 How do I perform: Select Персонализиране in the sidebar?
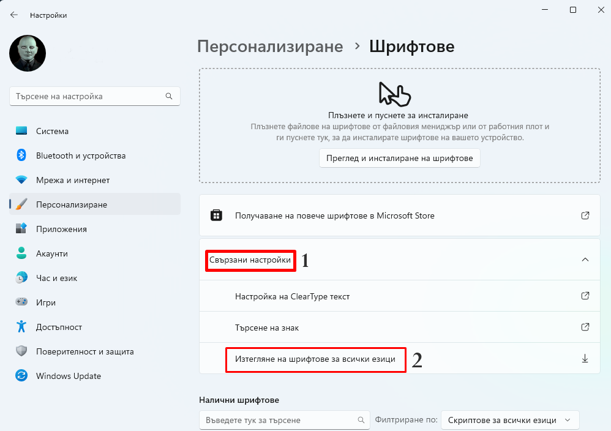95,204
